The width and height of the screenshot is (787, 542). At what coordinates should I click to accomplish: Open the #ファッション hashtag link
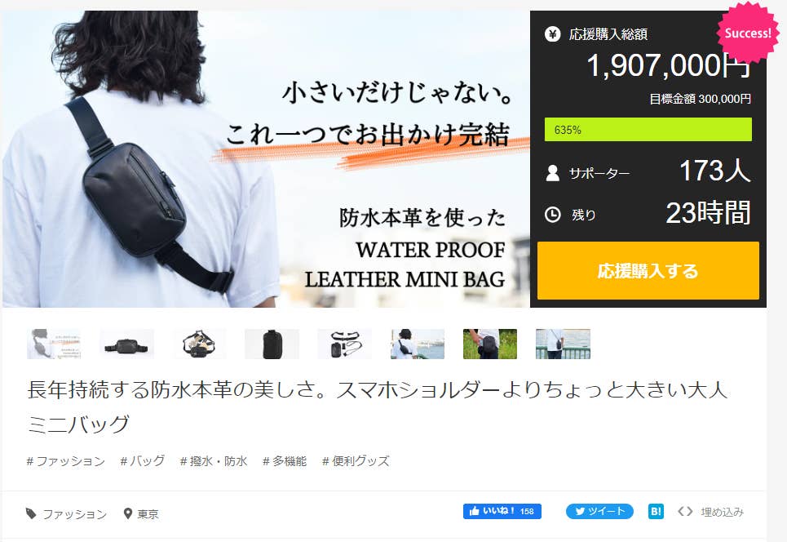[66, 460]
